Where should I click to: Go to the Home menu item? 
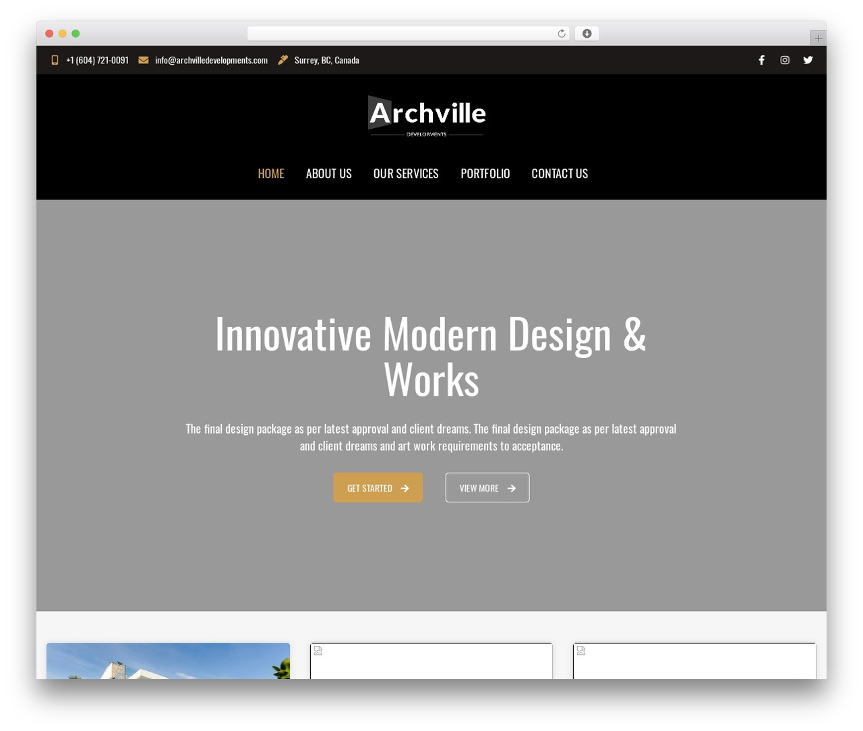pyautogui.click(x=271, y=173)
